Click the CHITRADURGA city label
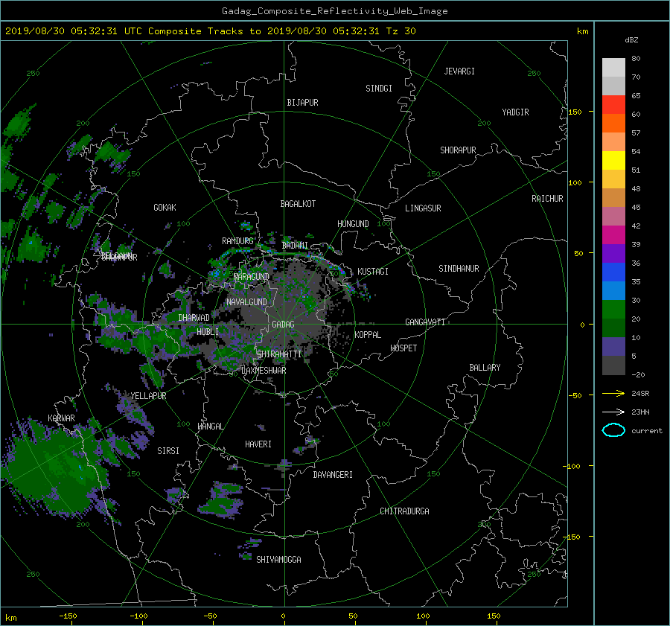670x626 pixels. pos(404,511)
